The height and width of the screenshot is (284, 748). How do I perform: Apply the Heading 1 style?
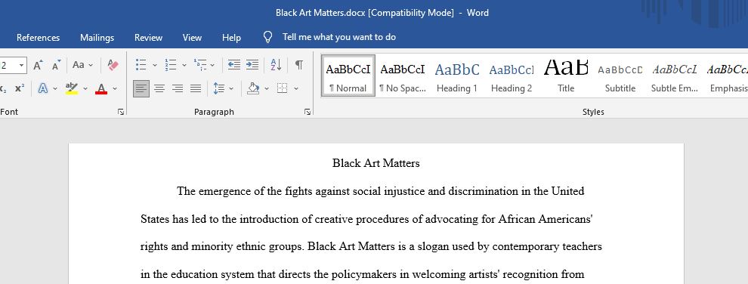[457, 76]
